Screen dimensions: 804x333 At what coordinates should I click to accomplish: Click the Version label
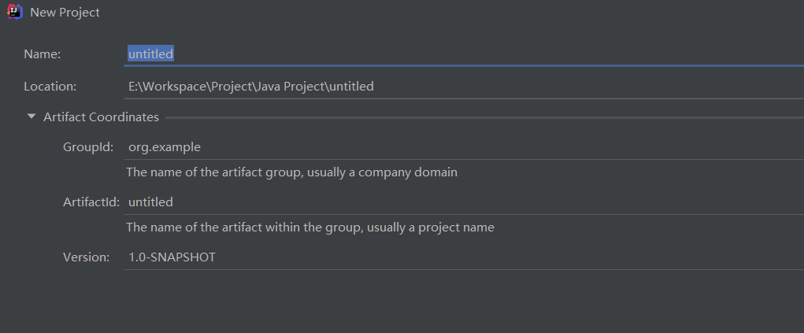[86, 257]
